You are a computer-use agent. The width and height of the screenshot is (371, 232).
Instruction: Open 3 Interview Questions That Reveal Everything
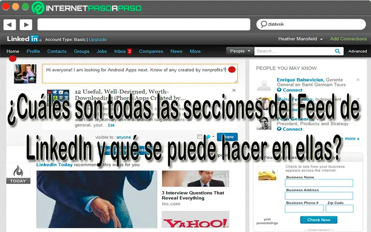193,195
